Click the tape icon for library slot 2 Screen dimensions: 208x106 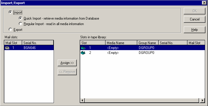tap(83, 53)
